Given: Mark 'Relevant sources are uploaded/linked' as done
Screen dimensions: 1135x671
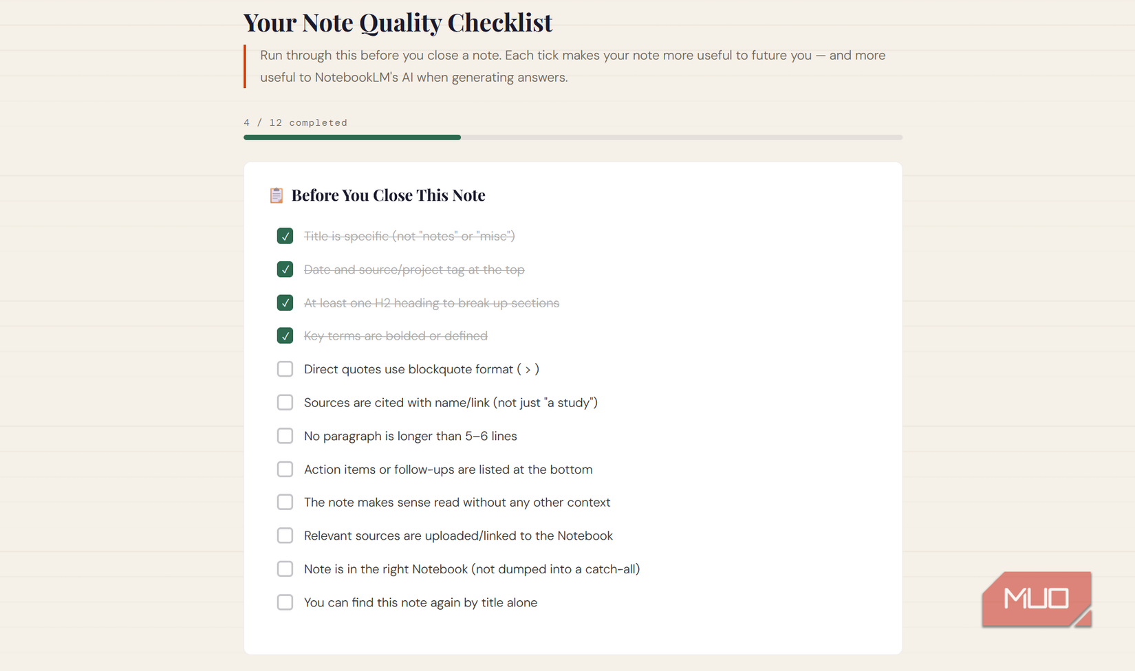Looking at the screenshot, I should pos(285,536).
